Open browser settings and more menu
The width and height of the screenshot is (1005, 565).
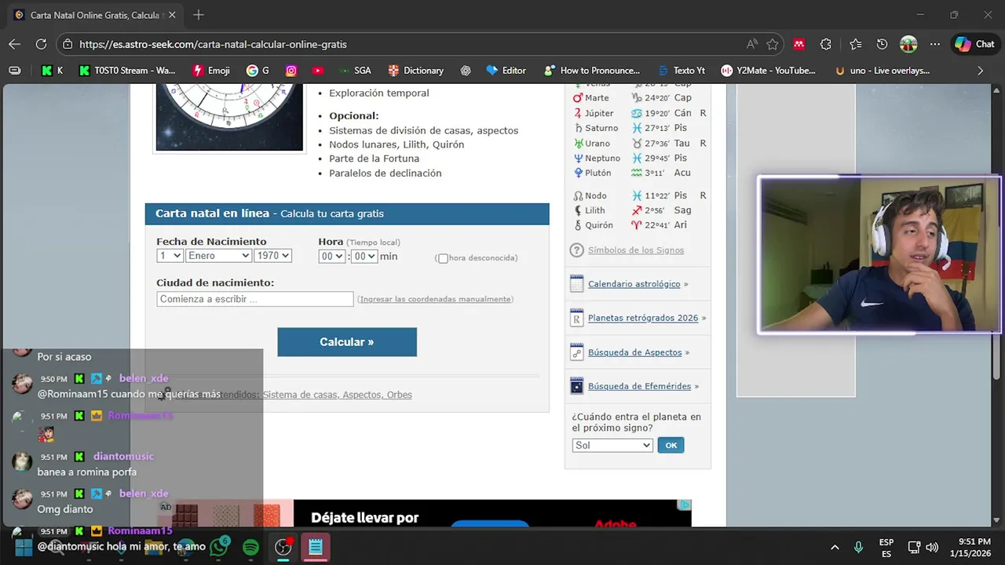[x=934, y=45]
